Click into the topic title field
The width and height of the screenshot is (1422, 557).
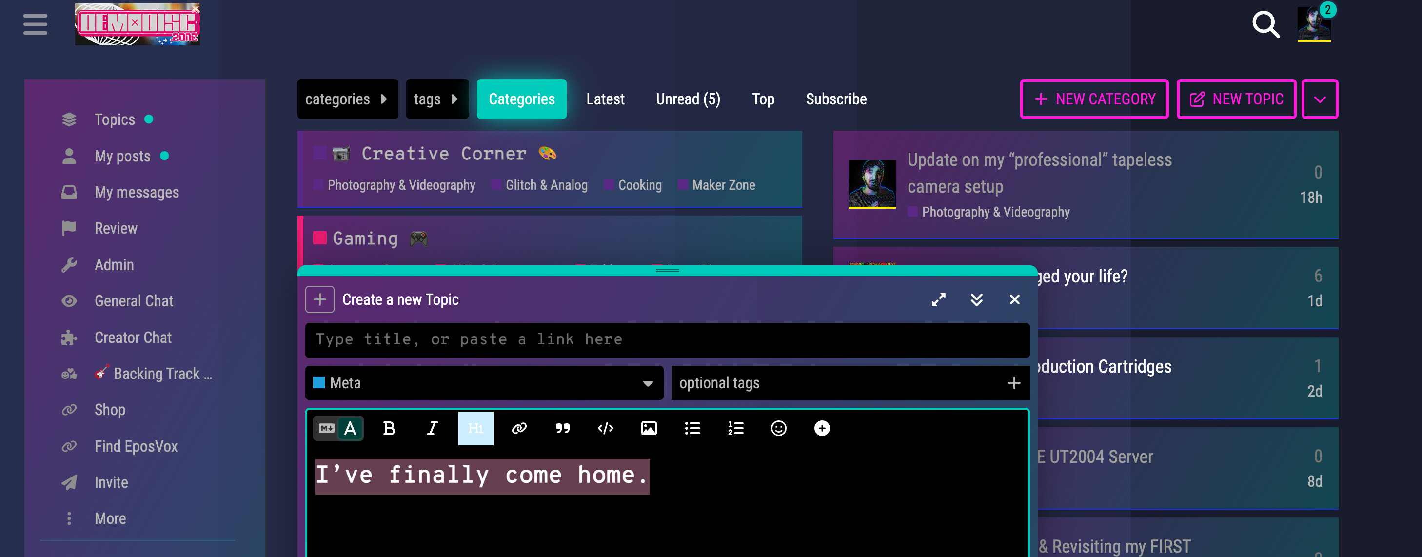pos(667,339)
